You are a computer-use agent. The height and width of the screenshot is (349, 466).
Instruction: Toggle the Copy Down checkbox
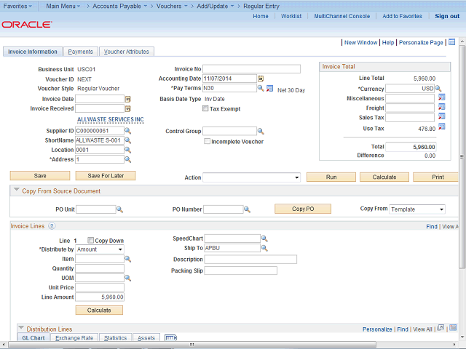(90, 240)
